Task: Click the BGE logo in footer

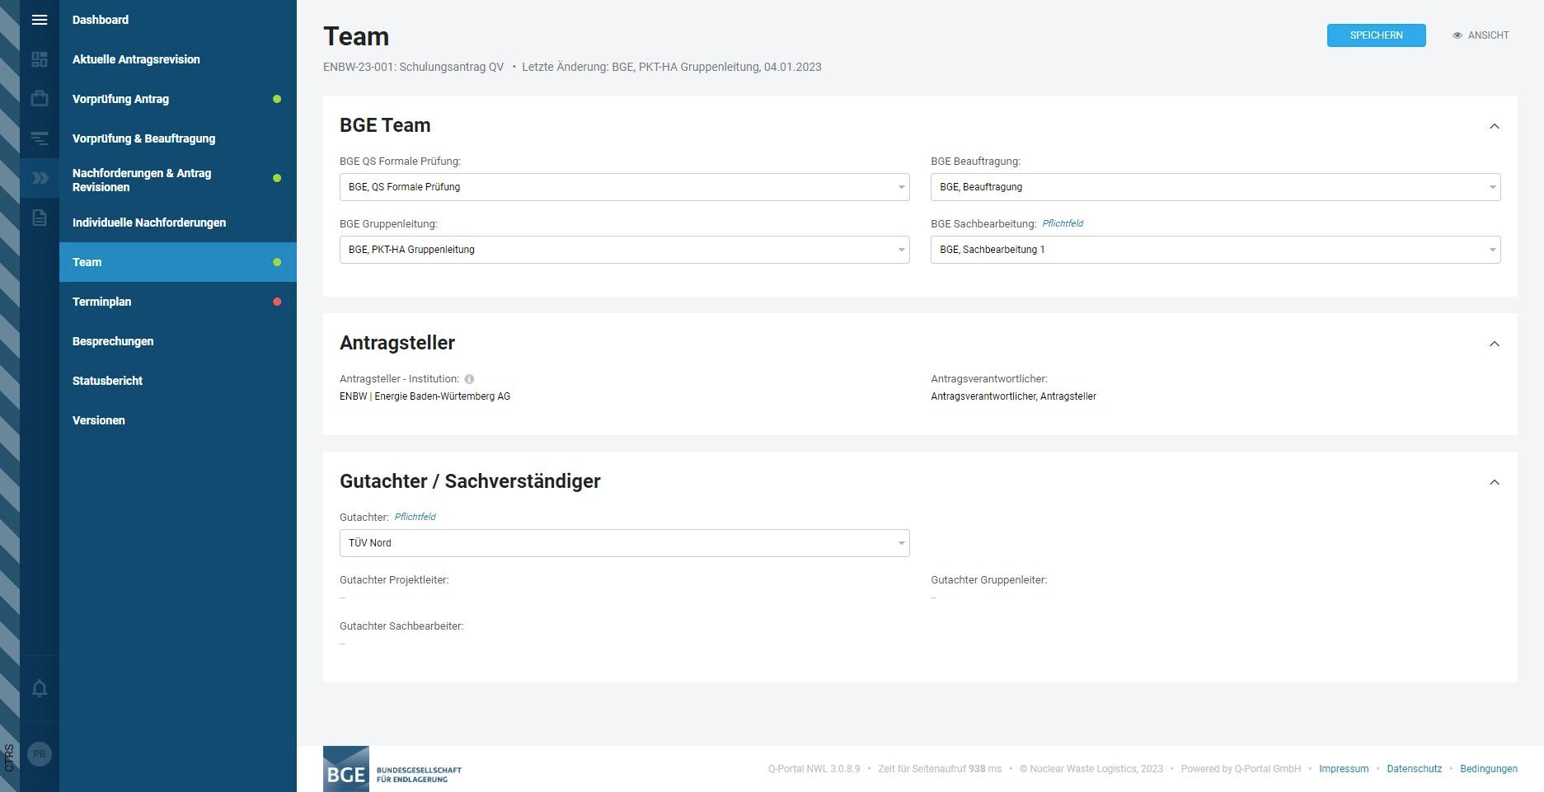Action: pyautogui.click(x=392, y=770)
